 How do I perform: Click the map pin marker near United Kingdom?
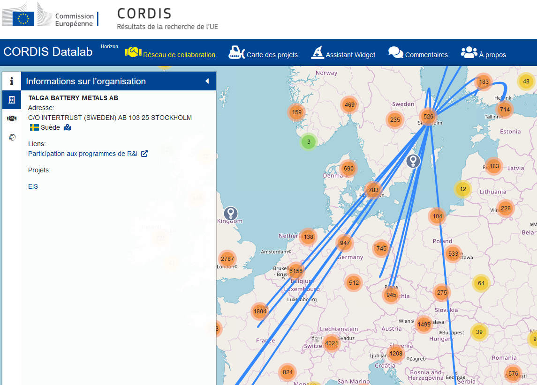(x=231, y=213)
